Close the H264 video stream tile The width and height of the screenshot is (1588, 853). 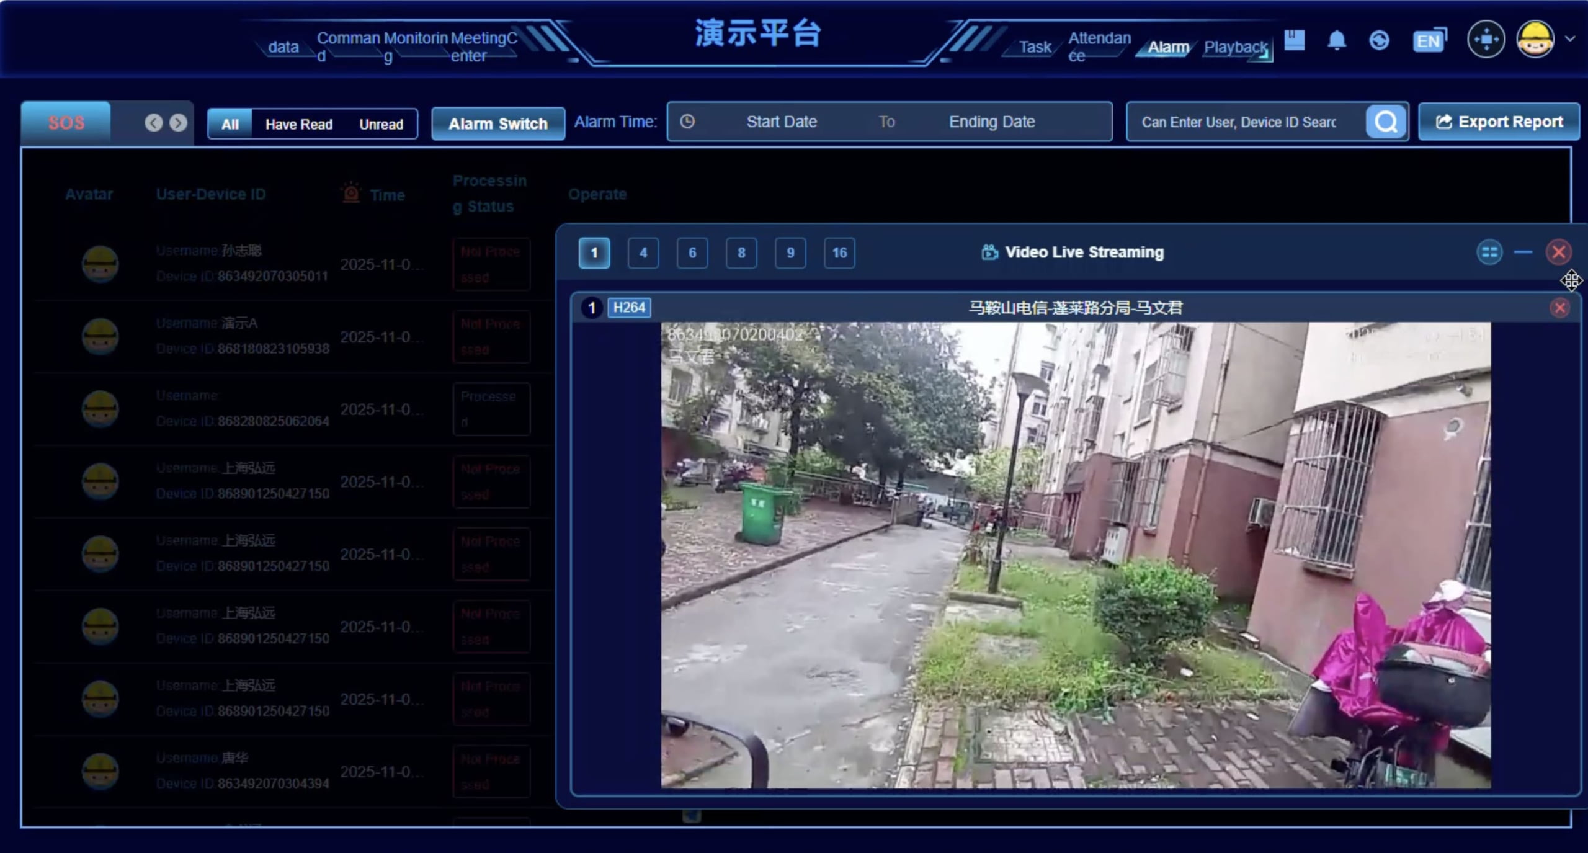(1559, 308)
